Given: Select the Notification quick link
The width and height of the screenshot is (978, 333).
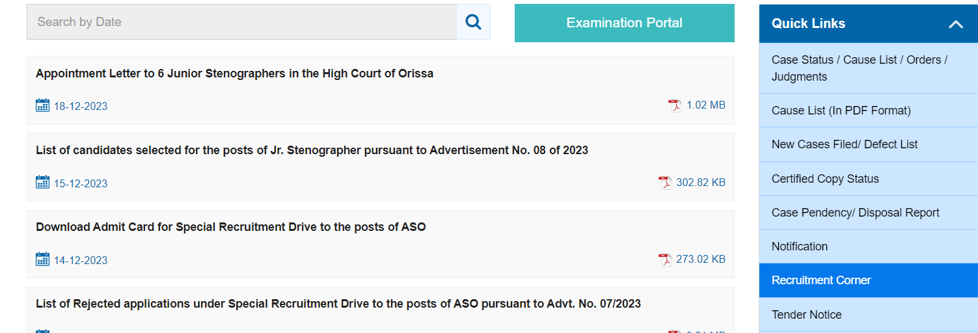Looking at the screenshot, I should (x=868, y=246).
